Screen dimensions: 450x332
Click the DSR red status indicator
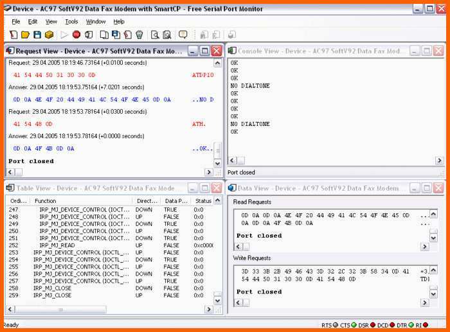point(373,325)
